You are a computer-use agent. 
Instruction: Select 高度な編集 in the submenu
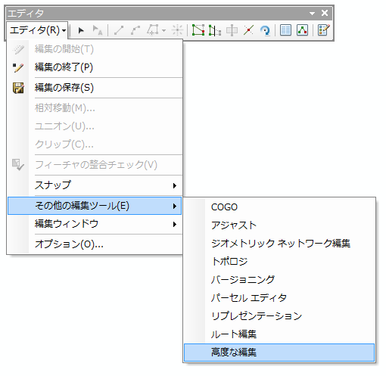(x=279, y=353)
